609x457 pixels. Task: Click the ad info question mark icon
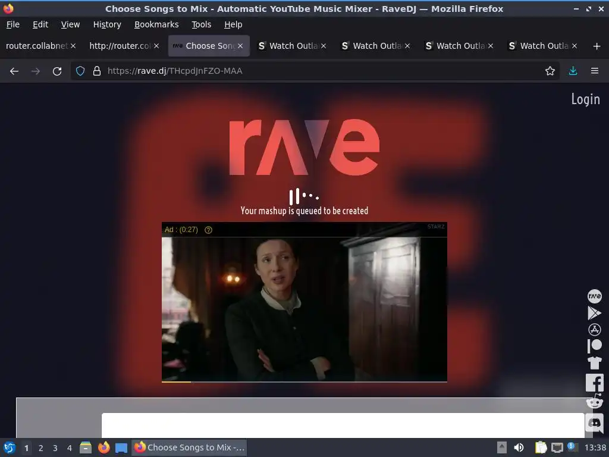209,230
